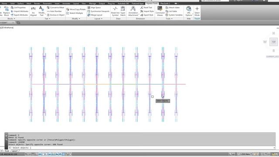279x157 pixels.
Task: Switch to the Mesh ribbon tab
Action: (x=29, y=3)
